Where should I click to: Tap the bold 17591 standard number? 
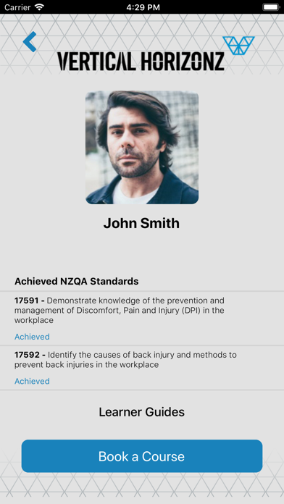[x=28, y=301]
